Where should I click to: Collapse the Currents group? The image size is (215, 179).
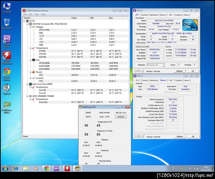[30, 78]
